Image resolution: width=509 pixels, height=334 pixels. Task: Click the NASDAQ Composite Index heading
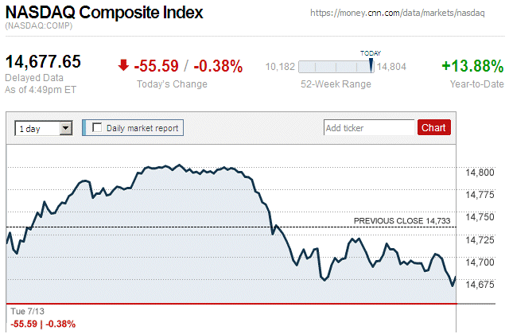(104, 13)
